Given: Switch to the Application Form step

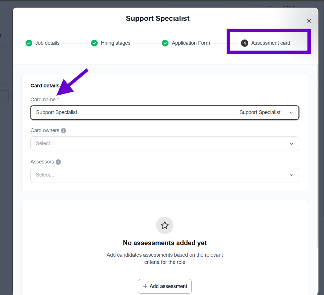Looking at the screenshot, I should tap(191, 43).
